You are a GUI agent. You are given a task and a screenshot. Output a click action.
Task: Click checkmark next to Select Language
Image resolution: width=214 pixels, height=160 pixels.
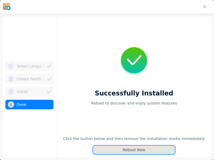[x=49, y=66]
